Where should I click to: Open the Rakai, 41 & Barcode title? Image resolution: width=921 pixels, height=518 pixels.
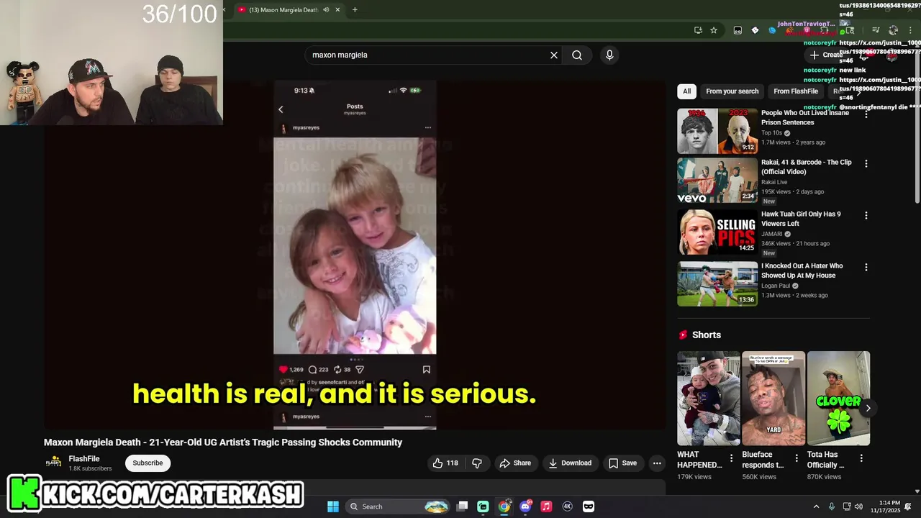pyautogui.click(x=807, y=167)
